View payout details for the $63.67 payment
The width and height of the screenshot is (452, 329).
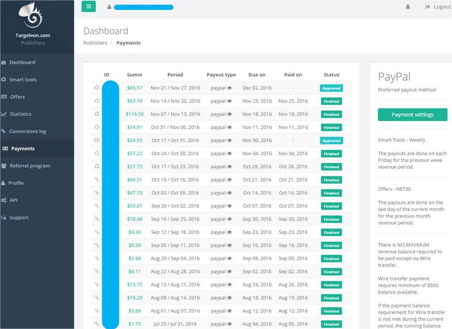(x=230, y=206)
